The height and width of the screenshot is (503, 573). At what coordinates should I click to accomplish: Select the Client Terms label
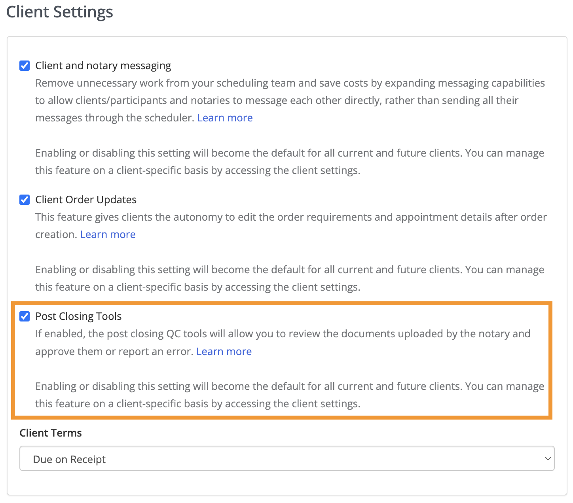pyautogui.click(x=51, y=433)
